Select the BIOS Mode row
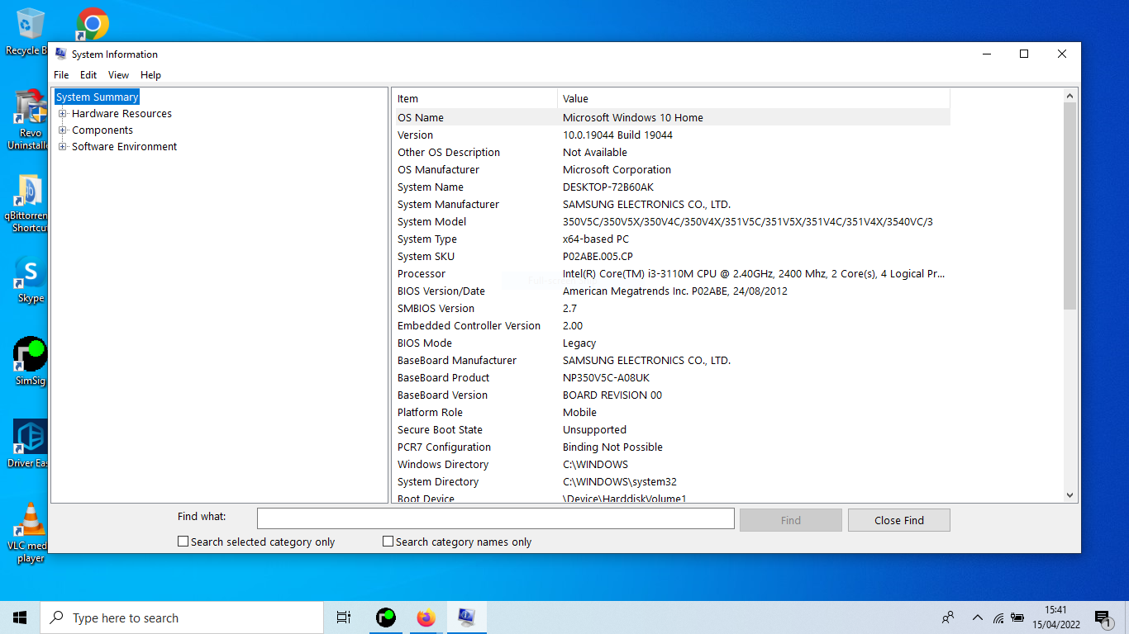The width and height of the screenshot is (1129, 634). pos(673,343)
